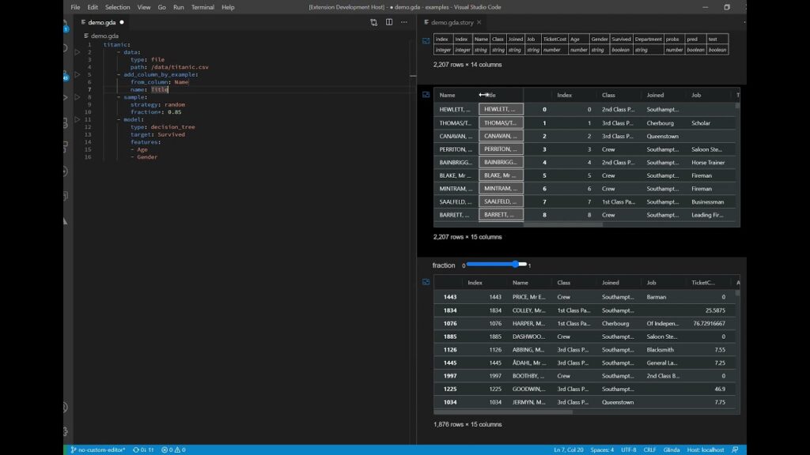Click the fraction slider handle

pos(516,264)
